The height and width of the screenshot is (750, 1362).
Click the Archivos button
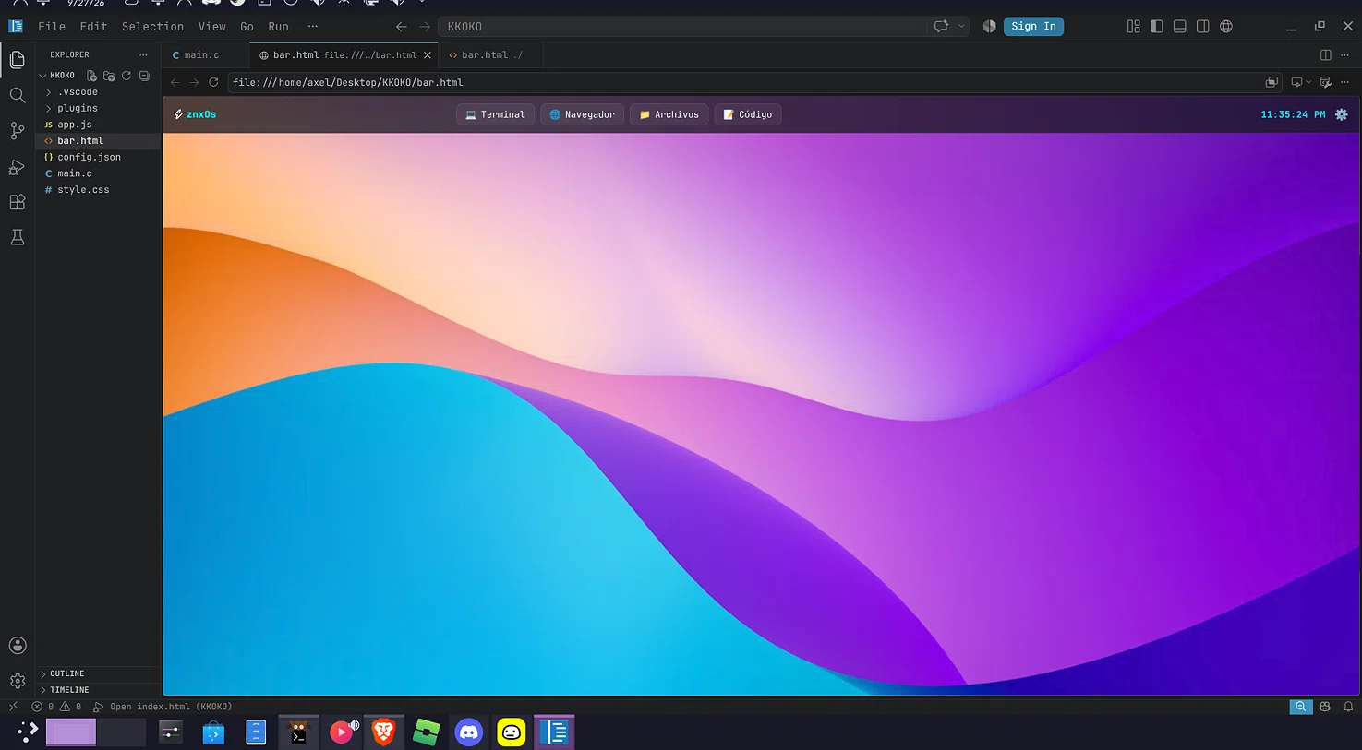(669, 114)
